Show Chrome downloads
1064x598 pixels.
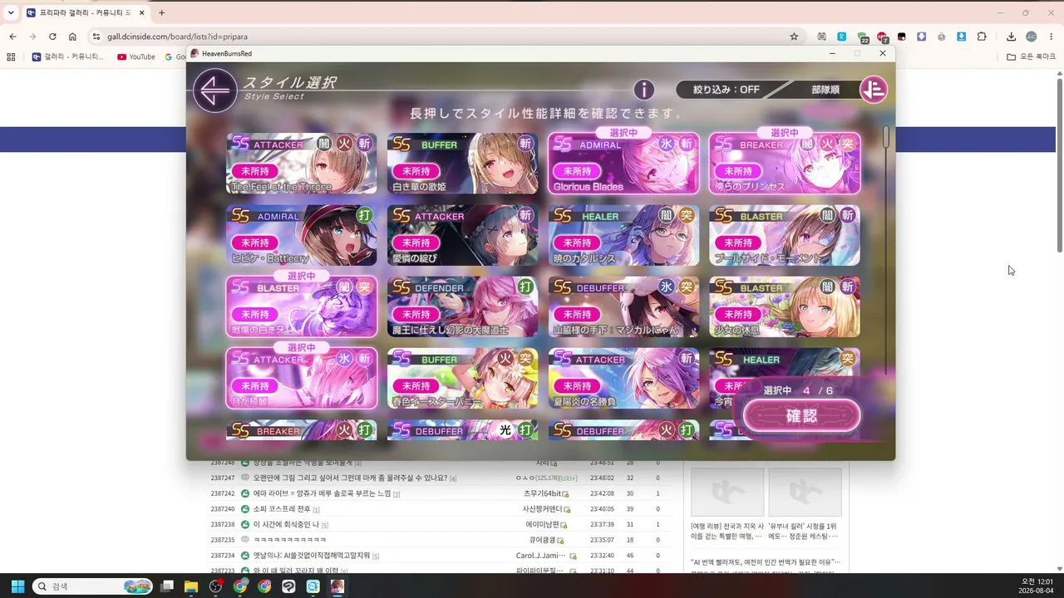(1011, 37)
